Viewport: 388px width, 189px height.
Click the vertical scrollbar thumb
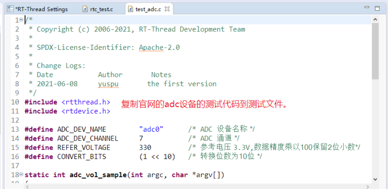tap(375, 51)
